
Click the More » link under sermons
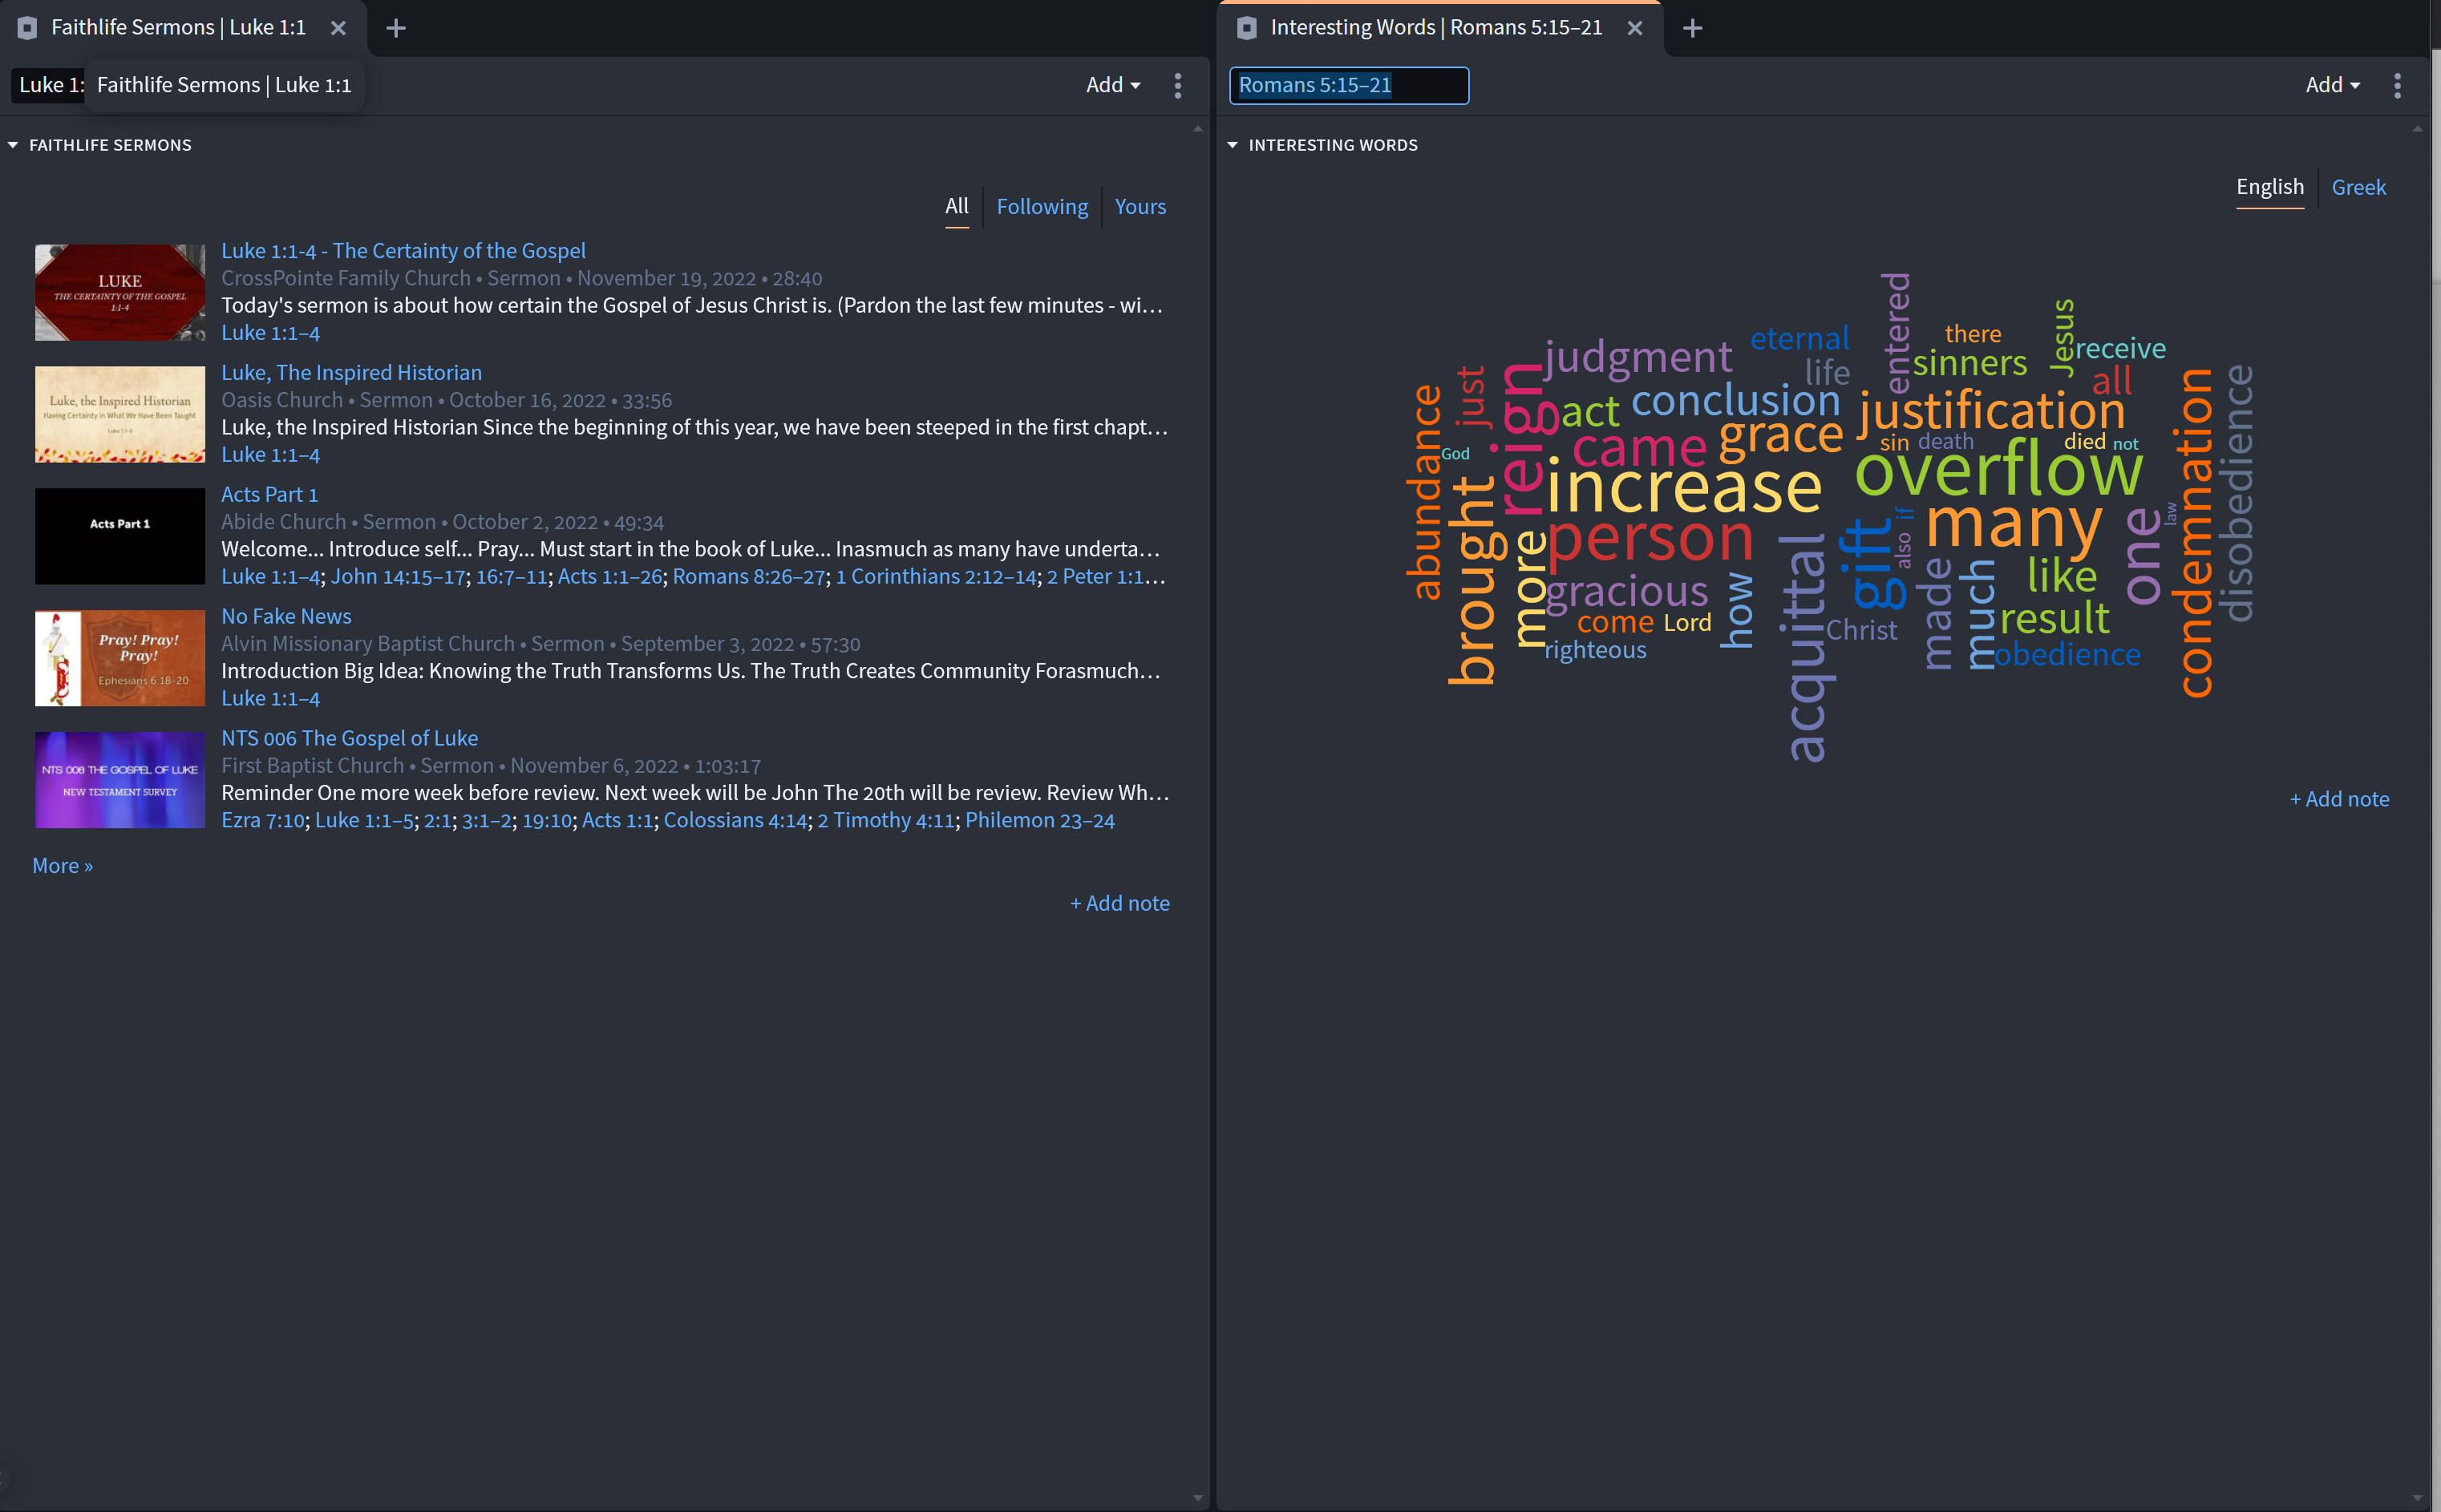pyautogui.click(x=62, y=865)
